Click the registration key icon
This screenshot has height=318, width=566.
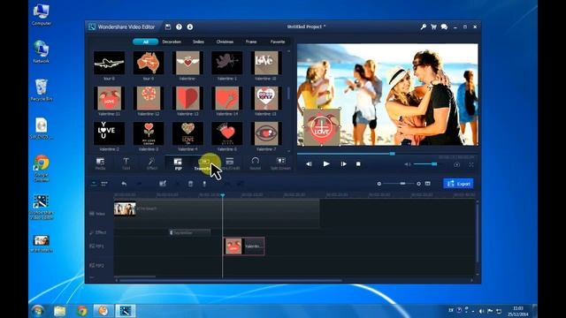coord(423,26)
